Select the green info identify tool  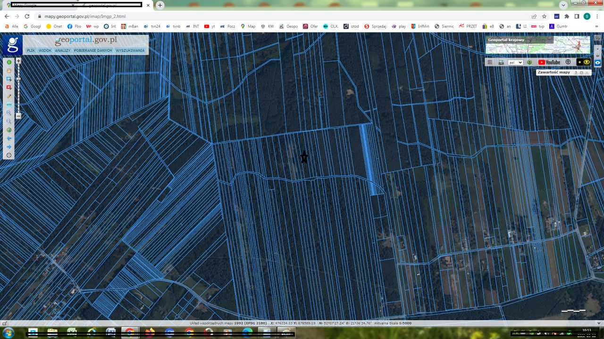coord(9,62)
